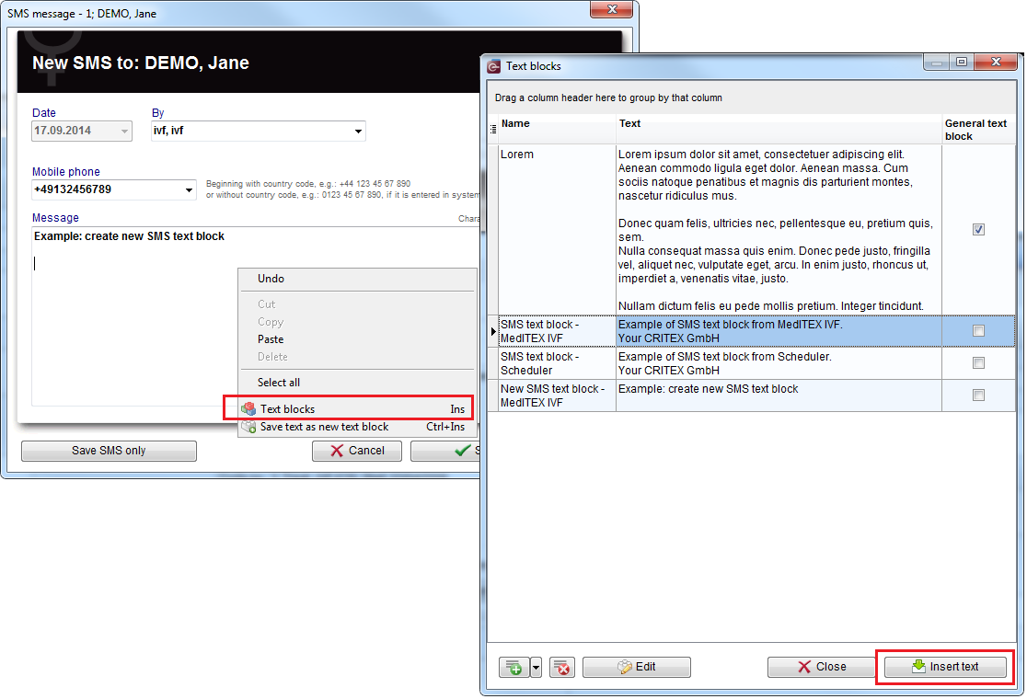This screenshot has height=699, width=1027.
Task: Click the Edit button in Text blocks
Action: [637, 667]
